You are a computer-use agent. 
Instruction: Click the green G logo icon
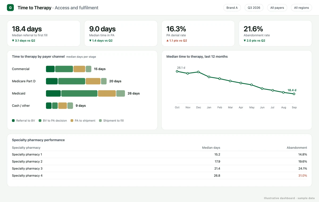pyautogui.click(x=10, y=8)
